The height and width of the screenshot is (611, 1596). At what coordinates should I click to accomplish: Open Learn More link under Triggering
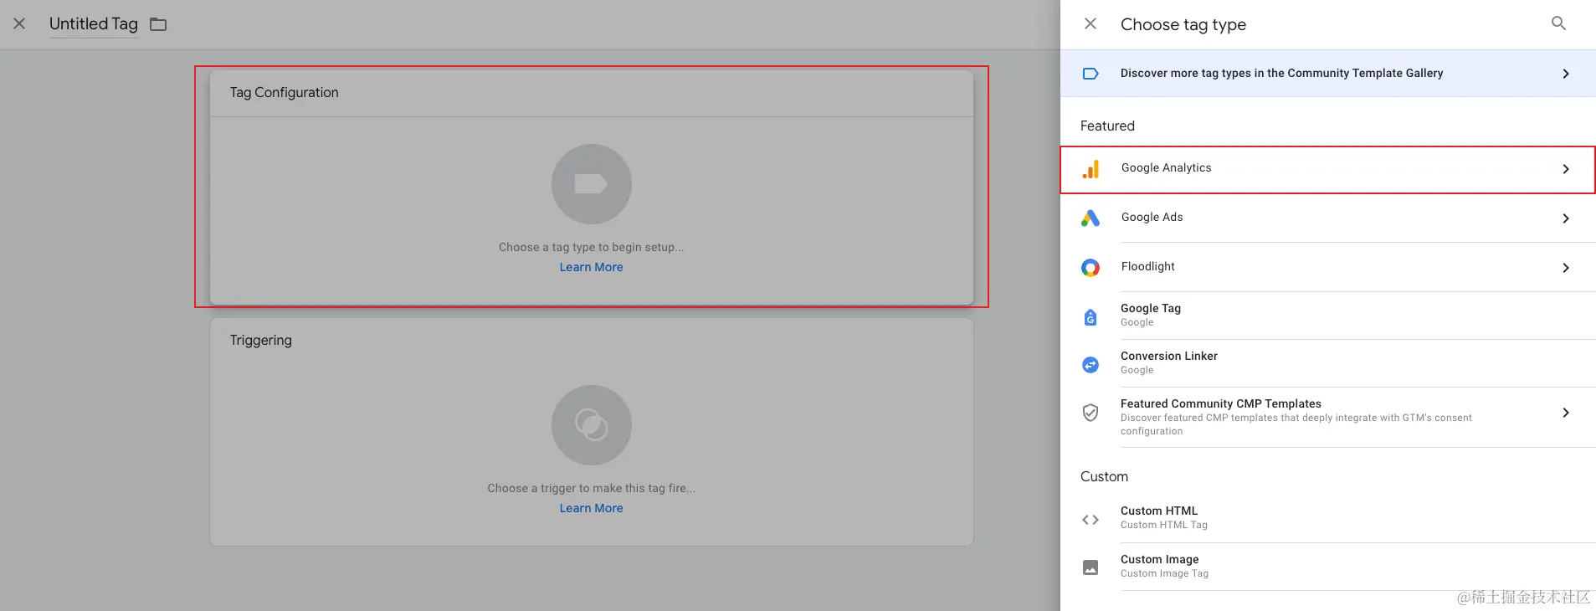(x=592, y=508)
